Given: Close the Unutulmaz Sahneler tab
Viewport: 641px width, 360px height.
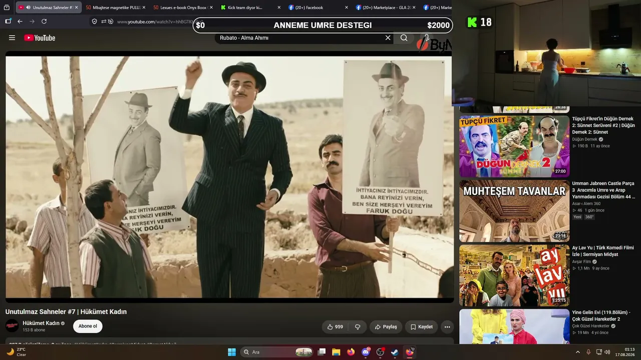Looking at the screenshot, I should tap(76, 7).
